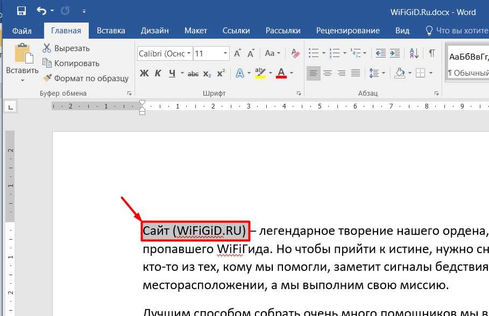Open the Шрифт dialog launcher
The height and width of the screenshot is (316, 489).
click(299, 93)
